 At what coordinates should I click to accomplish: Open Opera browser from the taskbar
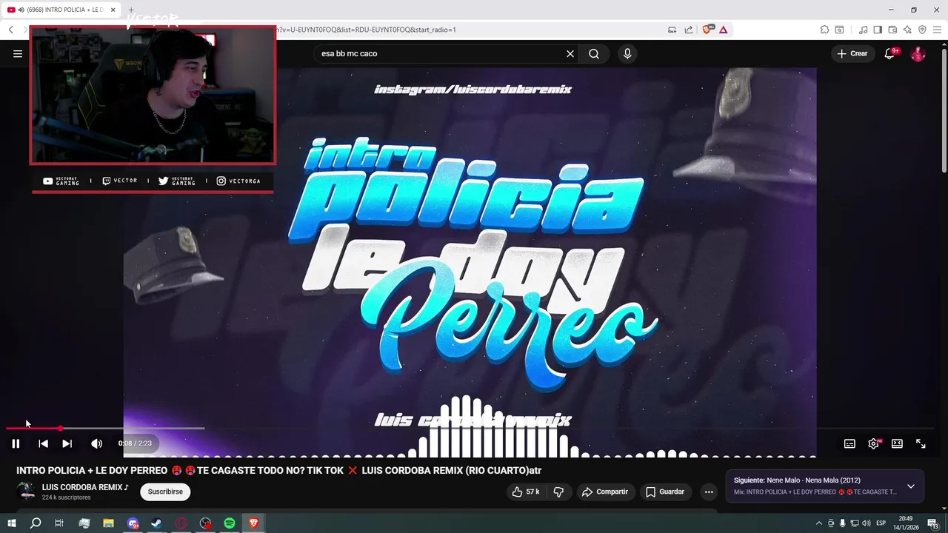(x=181, y=523)
